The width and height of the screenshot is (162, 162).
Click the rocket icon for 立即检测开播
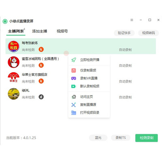point(74,60)
